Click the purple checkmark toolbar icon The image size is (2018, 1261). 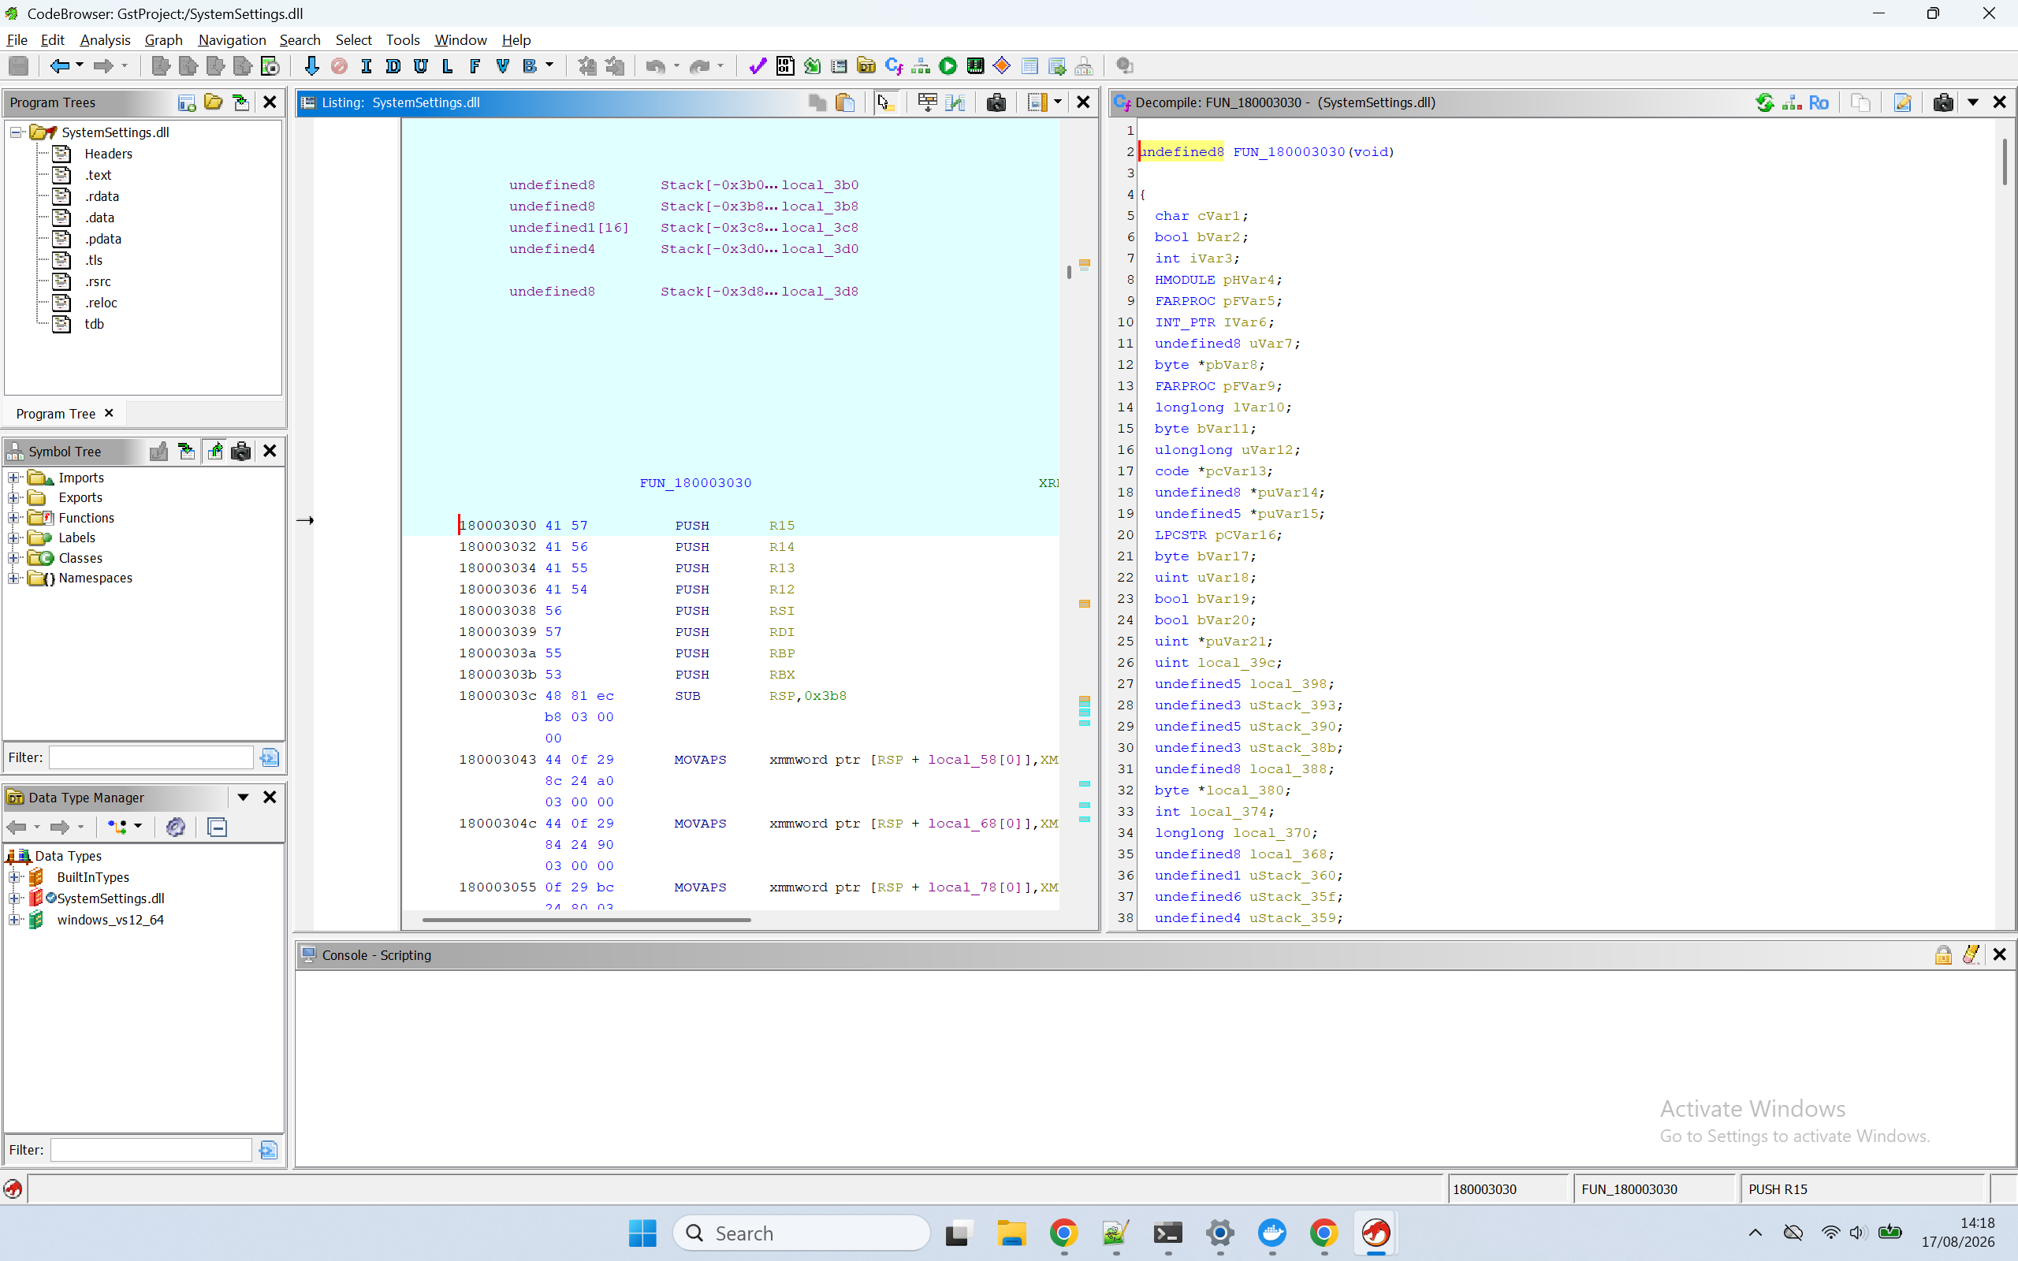pyautogui.click(x=758, y=66)
